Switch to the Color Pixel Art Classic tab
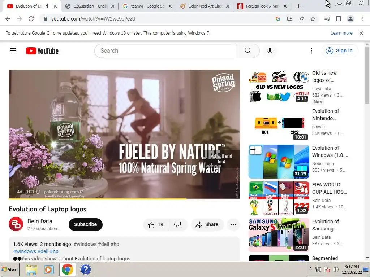This screenshot has height=277, width=370. 205,6
